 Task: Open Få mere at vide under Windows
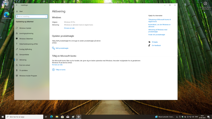click(69, 28)
